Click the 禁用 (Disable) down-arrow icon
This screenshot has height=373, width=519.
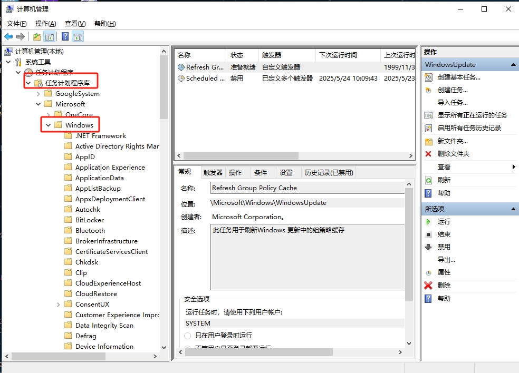click(429, 247)
